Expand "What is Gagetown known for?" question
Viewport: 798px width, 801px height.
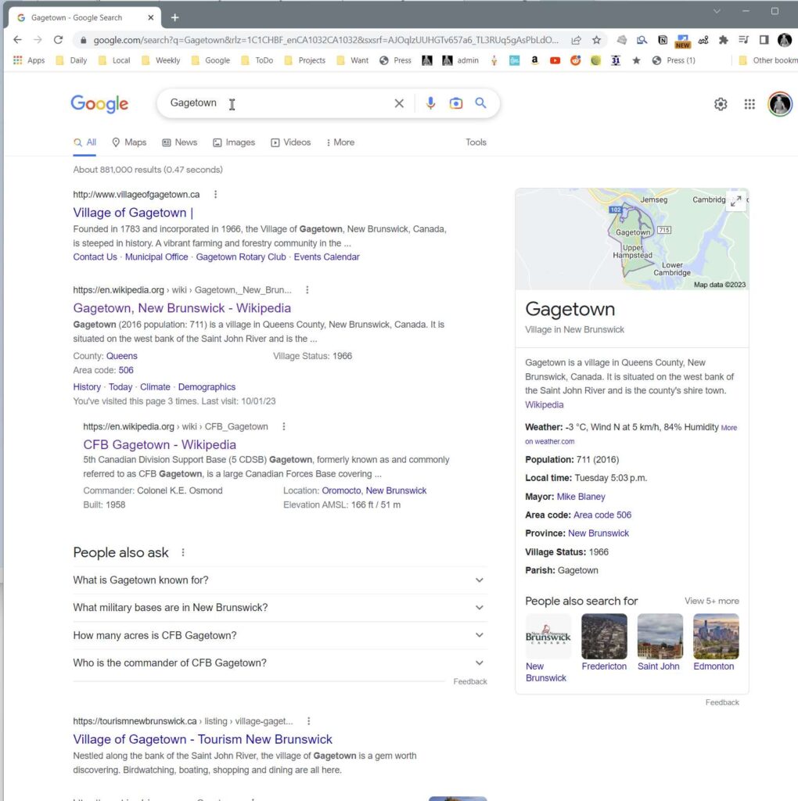click(x=479, y=580)
